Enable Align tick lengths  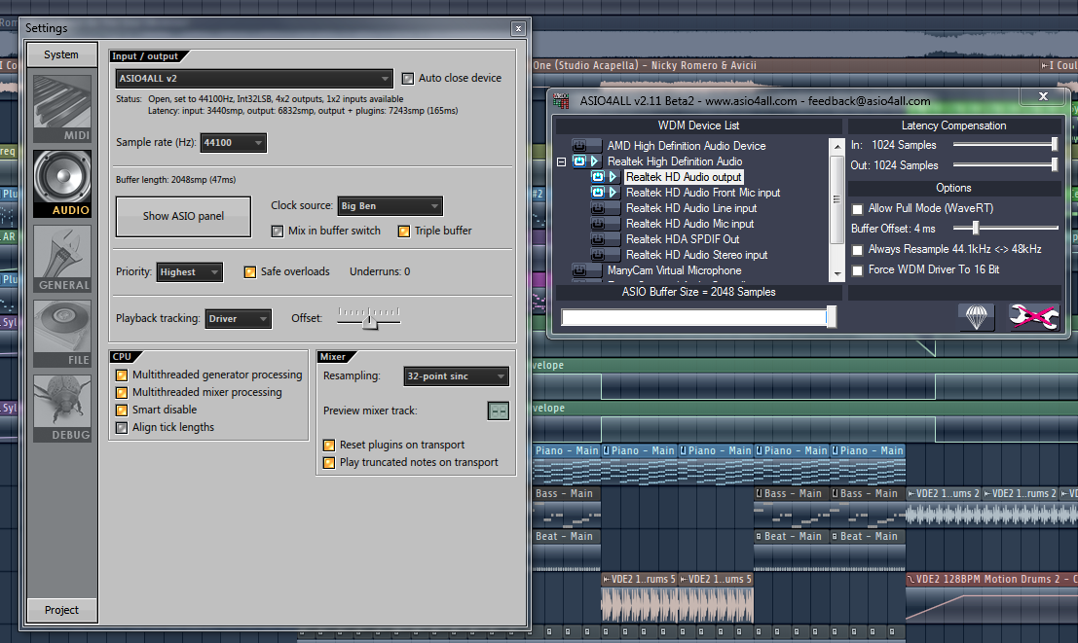[x=122, y=427]
